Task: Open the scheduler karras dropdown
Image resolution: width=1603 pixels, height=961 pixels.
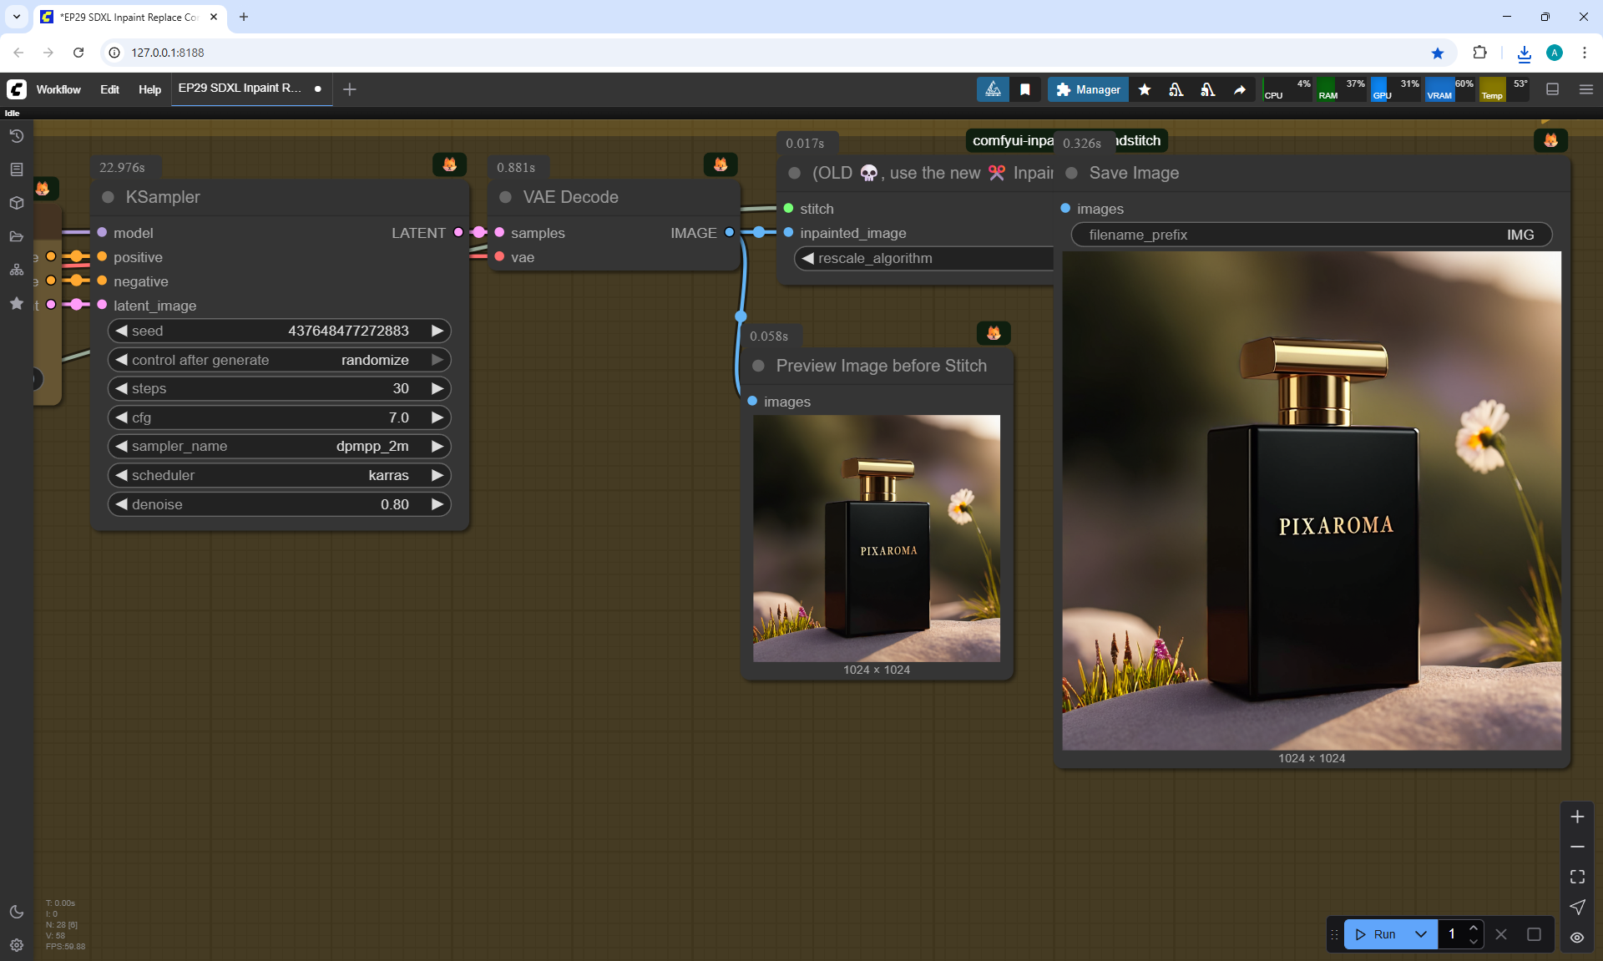Action: click(x=279, y=476)
